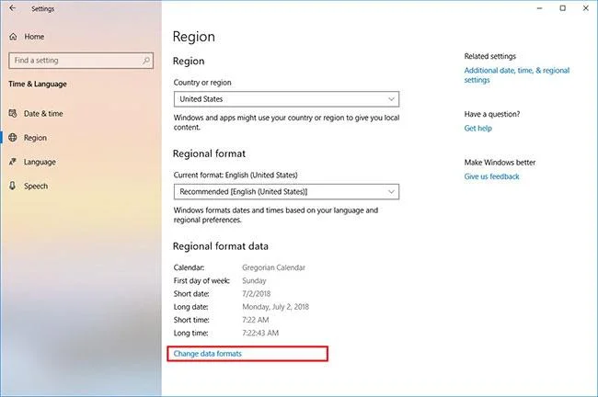Open the Country or region dropdown
The width and height of the screenshot is (598, 397).
286,99
